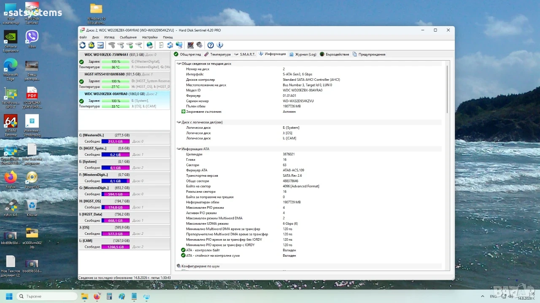Open the report document toolbar icon
The height and width of the screenshot is (303, 540).
click(x=161, y=45)
